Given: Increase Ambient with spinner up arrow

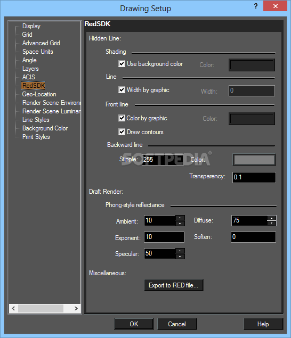Looking at the screenshot, I should (180, 218).
